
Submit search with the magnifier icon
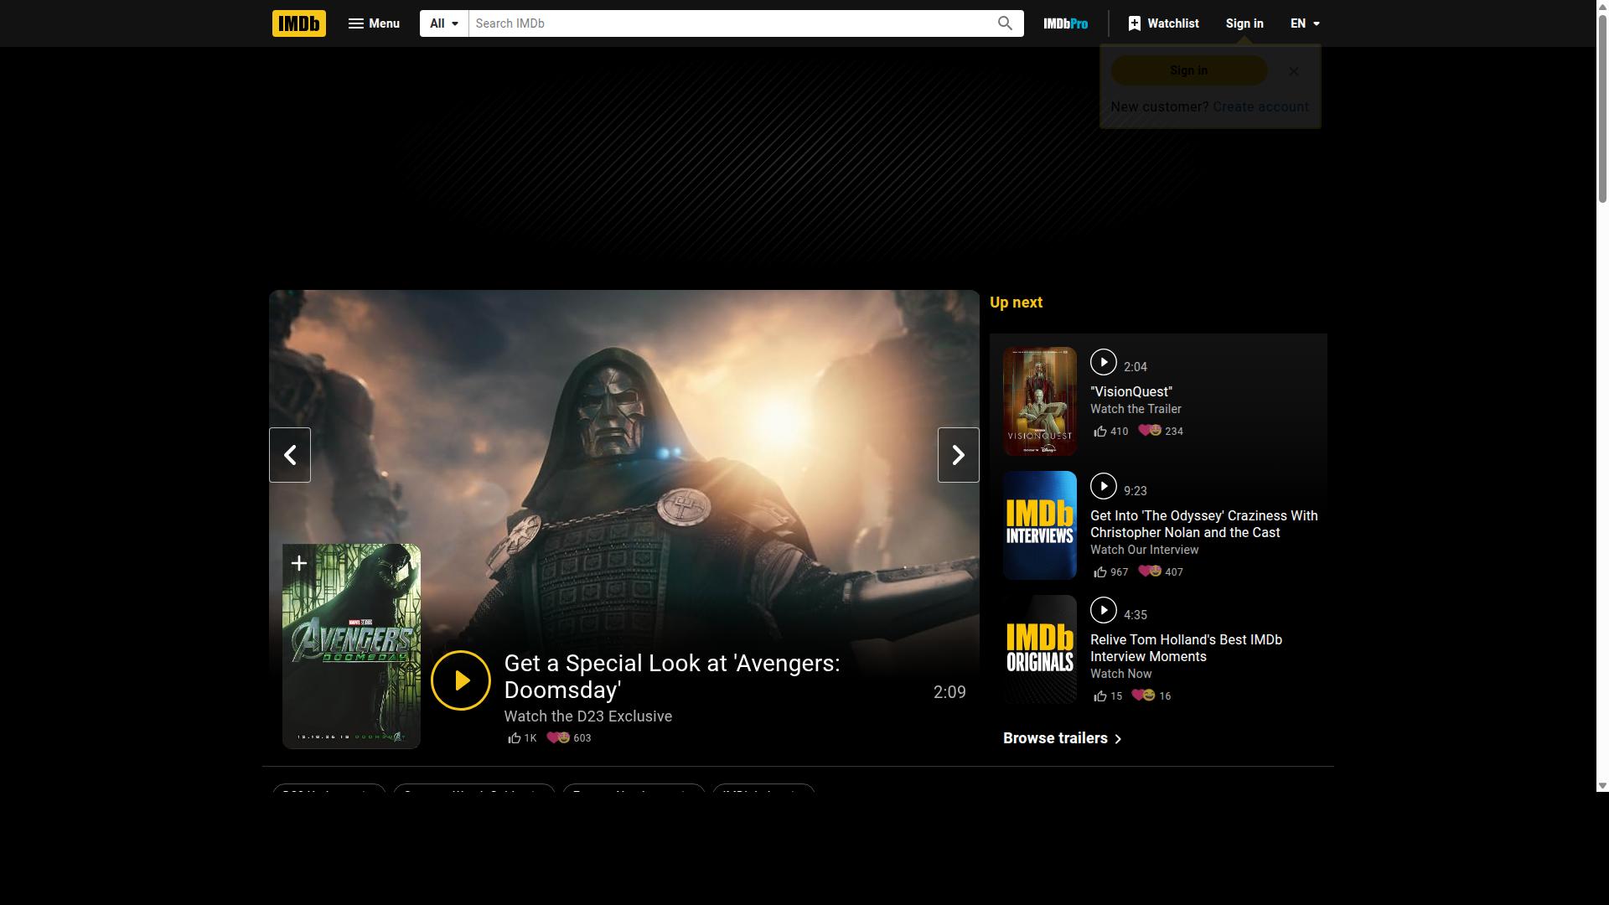point(1005,23)
